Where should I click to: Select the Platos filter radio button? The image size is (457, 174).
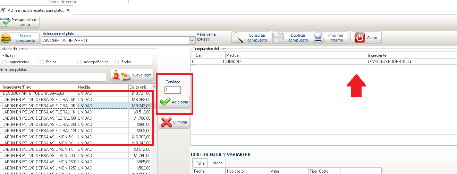[42, 62]
